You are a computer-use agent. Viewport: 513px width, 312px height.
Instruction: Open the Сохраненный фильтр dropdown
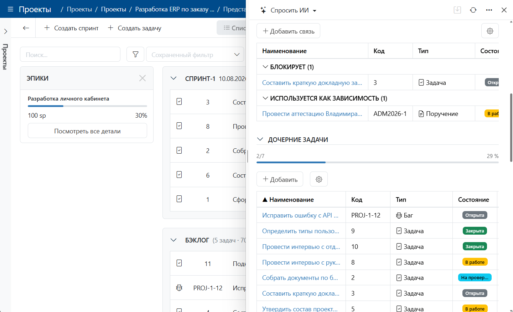[195, 54]
